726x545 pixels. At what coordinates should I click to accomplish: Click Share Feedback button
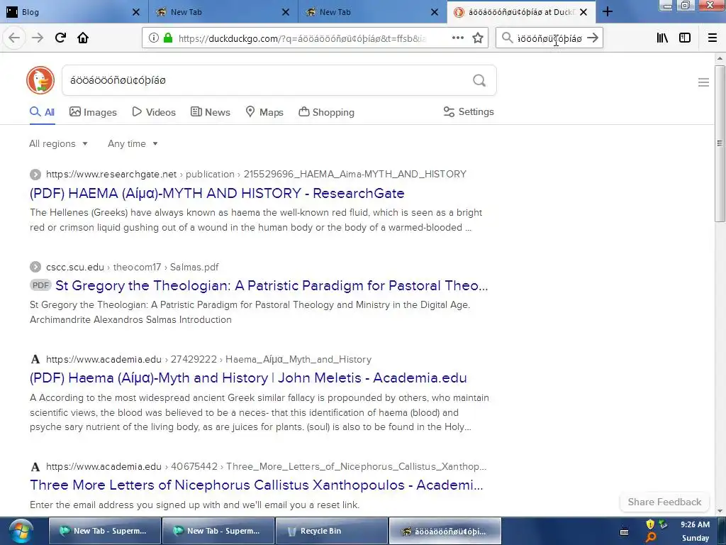click(664, 502)
